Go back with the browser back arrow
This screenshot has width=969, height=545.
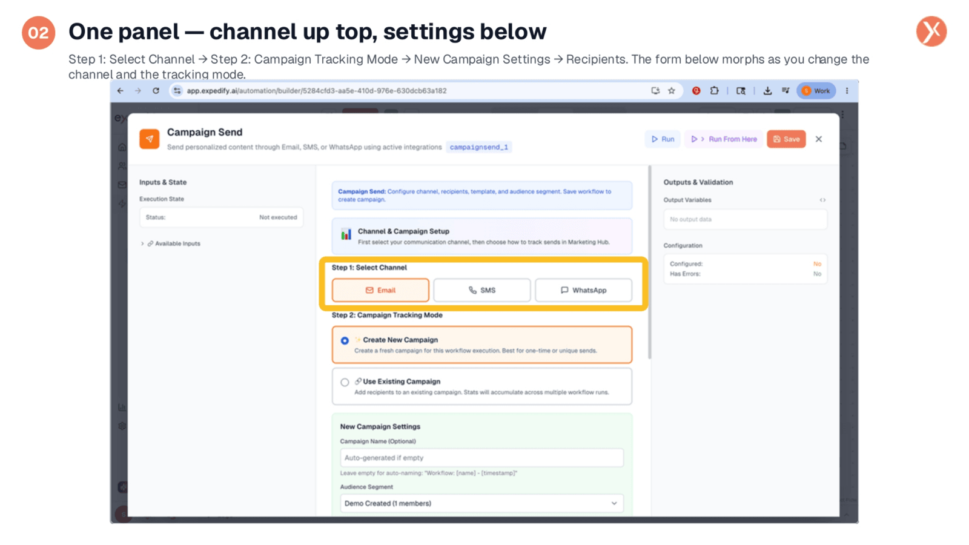coord(121,91)
